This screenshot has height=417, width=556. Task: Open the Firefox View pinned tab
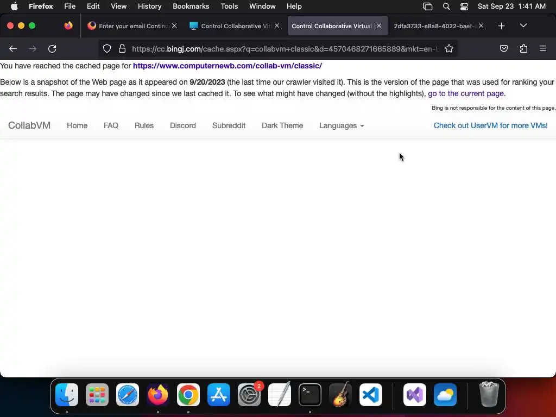tap(68, 26)
